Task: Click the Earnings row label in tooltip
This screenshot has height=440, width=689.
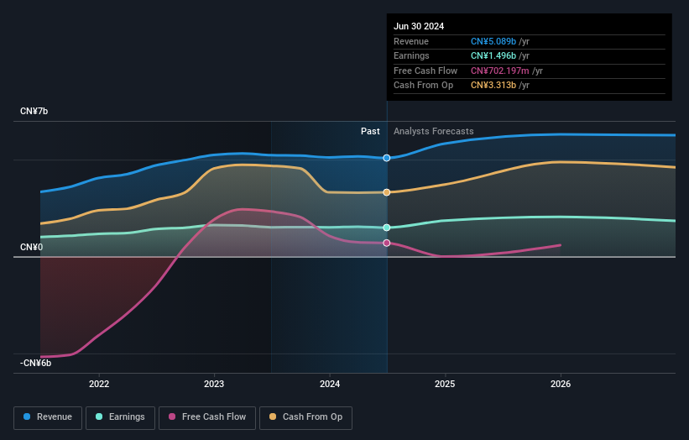Action: [411, 55]
